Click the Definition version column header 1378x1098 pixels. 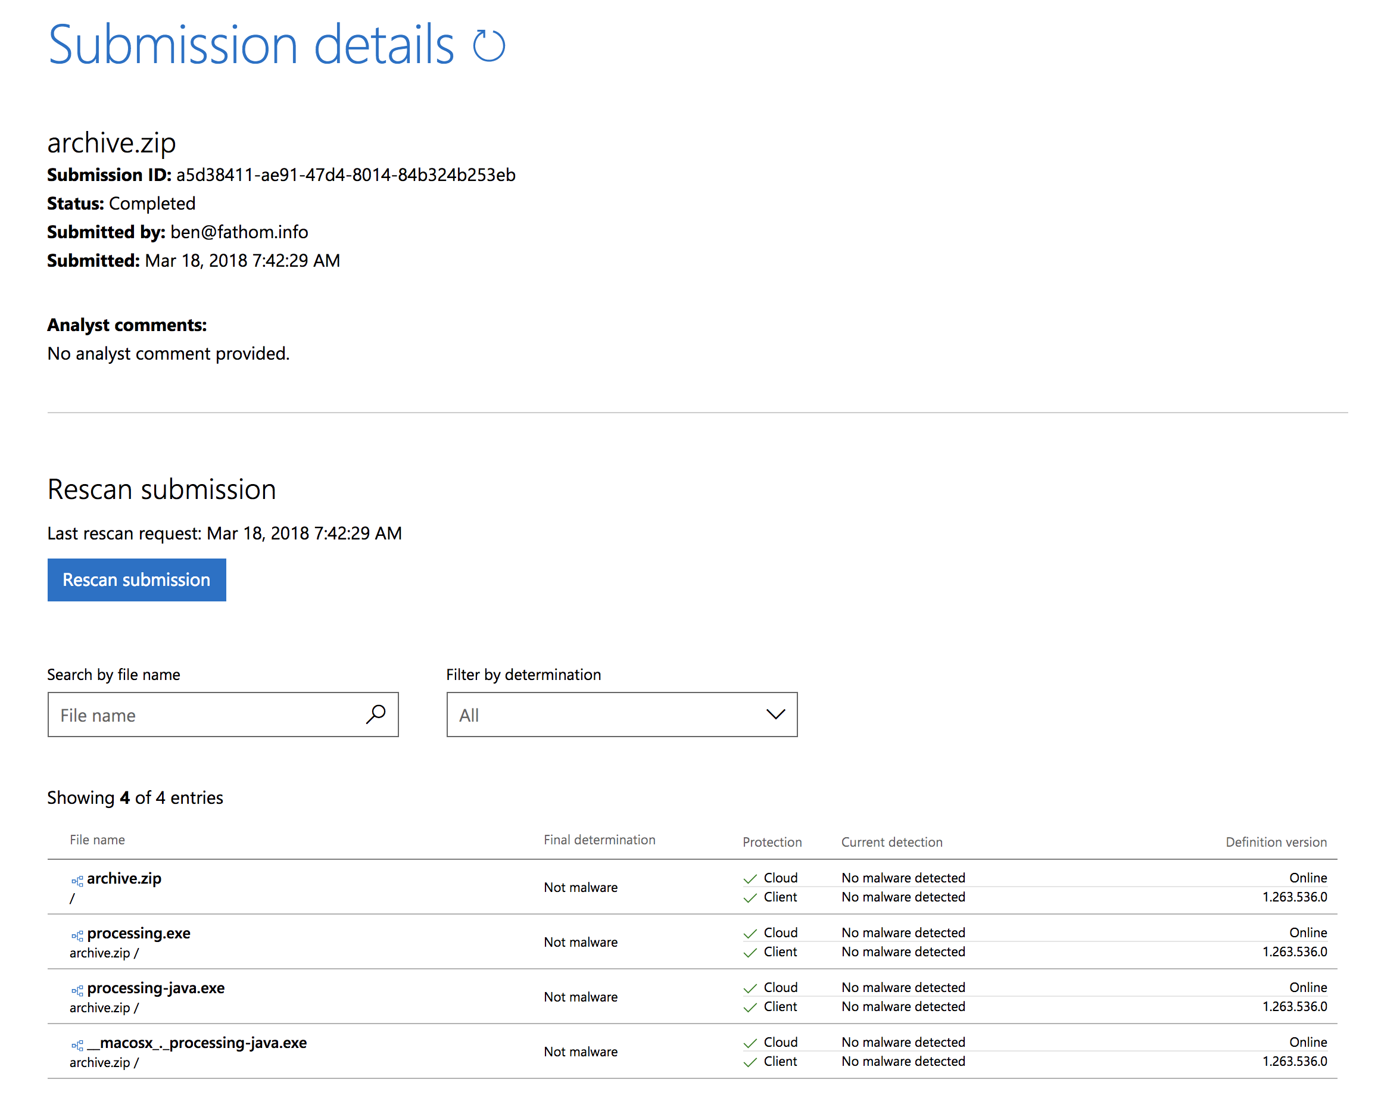click(1276, 842)
